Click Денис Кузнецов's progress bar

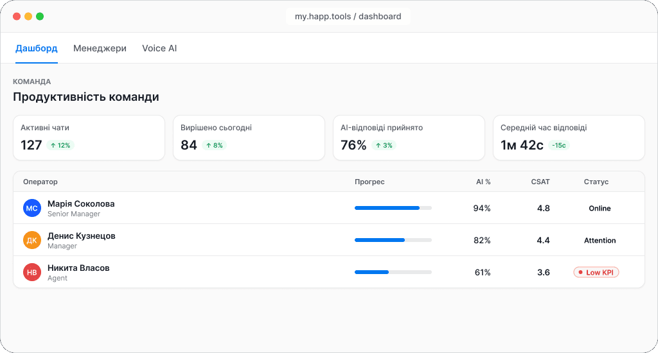point(393,240)
